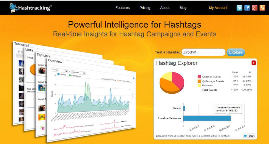Visit the Blog link

coord(183,8)
